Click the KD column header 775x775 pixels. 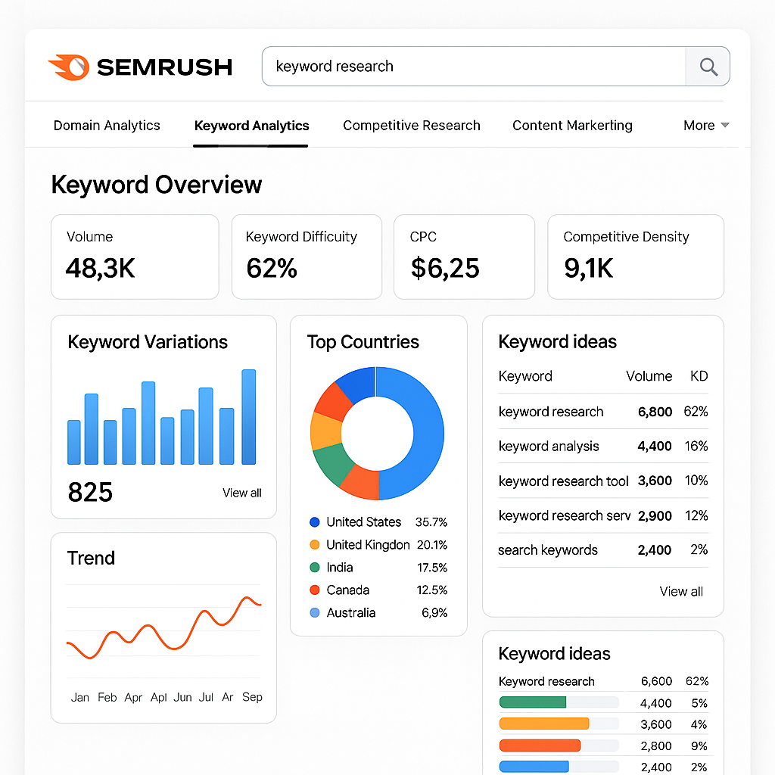[x=699, y=376]
